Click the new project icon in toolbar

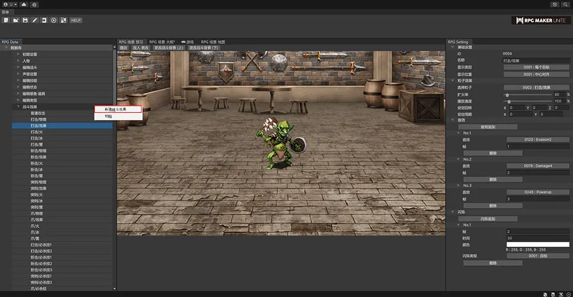(5, 20)
